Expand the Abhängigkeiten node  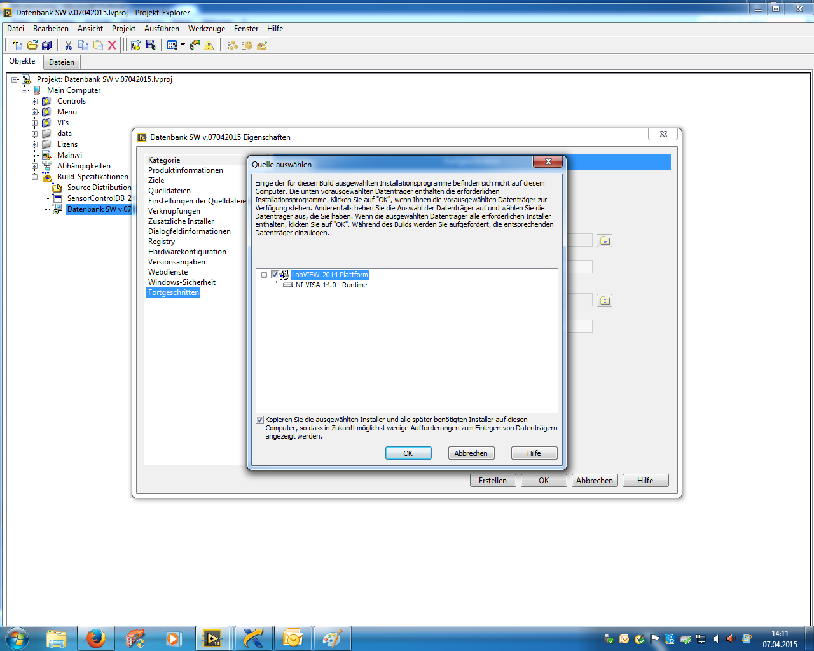tap(35, 166)
